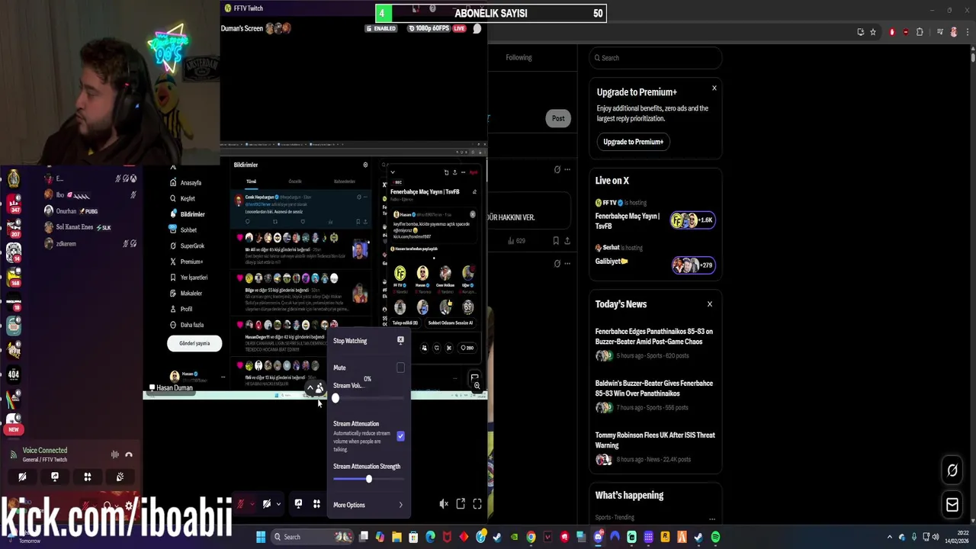
Task: Disable Stream Attenuation checkbox
Action: click(x=400, y=436)
